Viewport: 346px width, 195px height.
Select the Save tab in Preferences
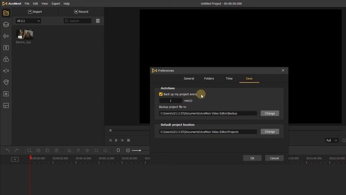click(249, 79)
